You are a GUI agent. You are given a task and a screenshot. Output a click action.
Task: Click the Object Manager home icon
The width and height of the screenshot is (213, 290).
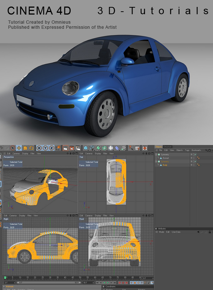pos(210,150)
